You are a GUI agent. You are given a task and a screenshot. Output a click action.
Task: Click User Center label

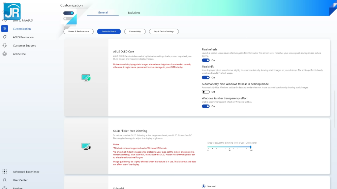[x=20, y=180]
